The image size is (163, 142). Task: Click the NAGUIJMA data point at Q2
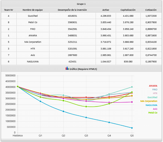[63, 111]
